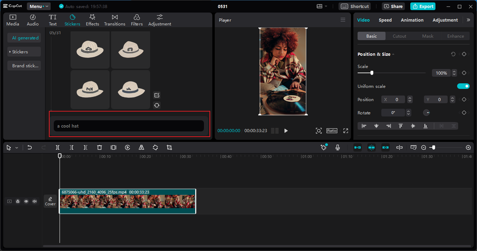The width and height of the screenshot is (477, 251).
Task: Open the Effects panel
Action: pyautogui.click(x=92, y=20)
